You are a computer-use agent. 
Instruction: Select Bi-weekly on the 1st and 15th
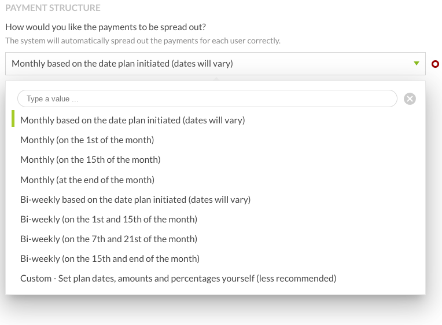[x=109, y=219]
